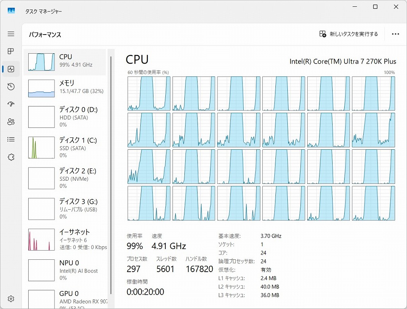Click the ソケット value 1
Viewport: 407px width, 309px height.
262,244
